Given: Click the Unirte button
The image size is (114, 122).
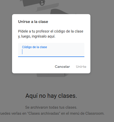Looking at the screenshot, I should coord(81,67).
